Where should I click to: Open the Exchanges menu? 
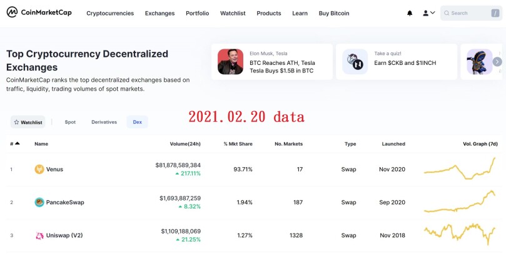click(x=159, y=13)
